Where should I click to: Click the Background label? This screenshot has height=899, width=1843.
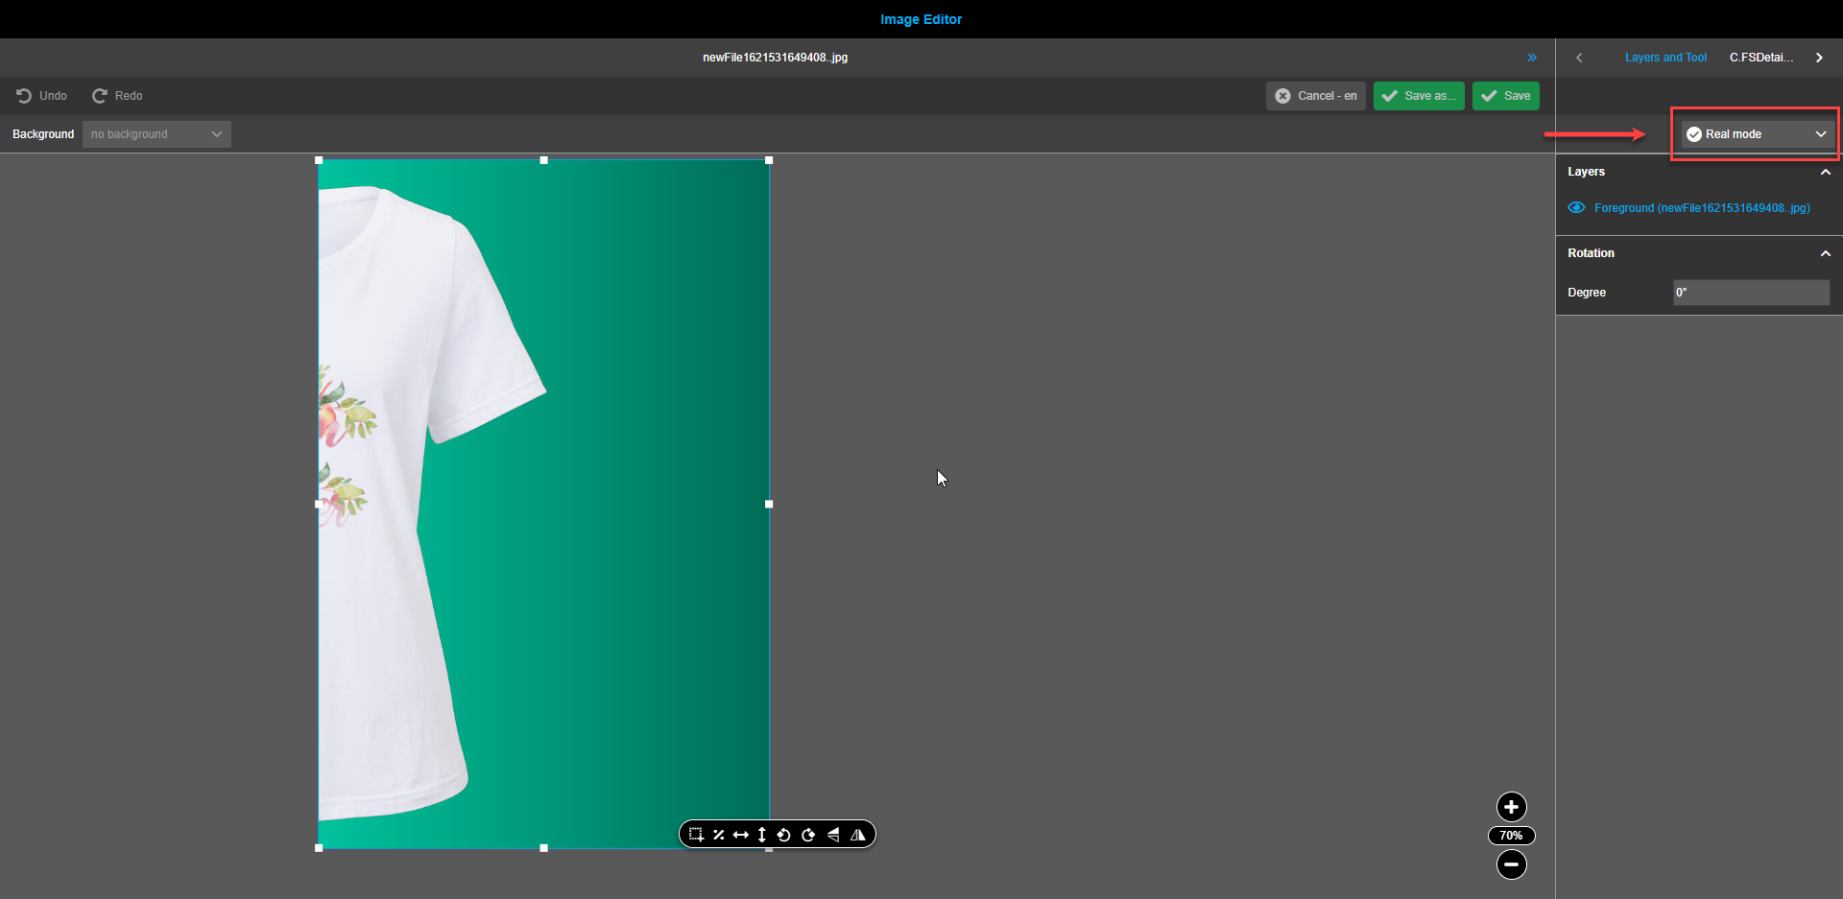[43, 134]
